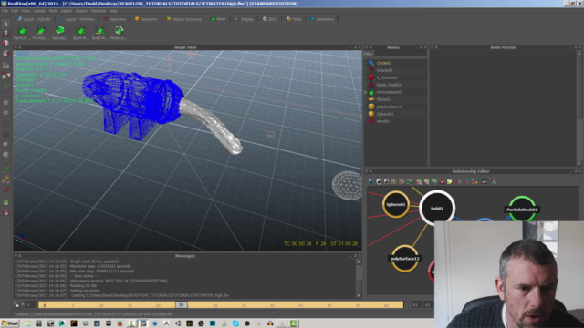
Task: Click the start frame field left of timeline
Action: click(31, 305)
